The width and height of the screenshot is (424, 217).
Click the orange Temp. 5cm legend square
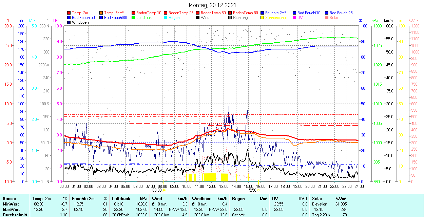[x=101, y=13]
